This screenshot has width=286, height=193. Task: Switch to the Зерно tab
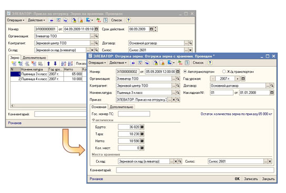[15, 58]
